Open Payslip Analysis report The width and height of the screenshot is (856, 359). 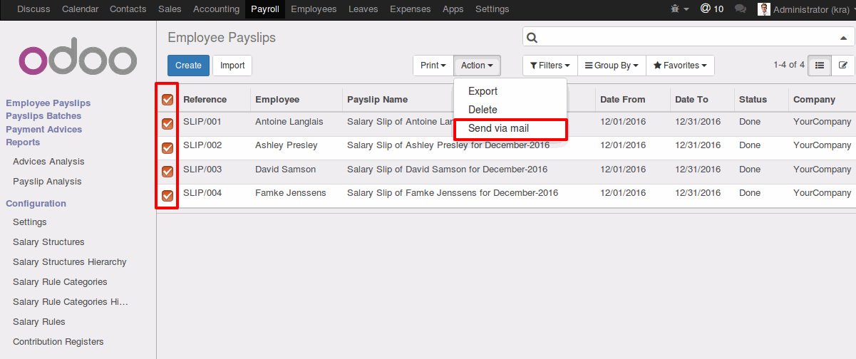[47, 182]
